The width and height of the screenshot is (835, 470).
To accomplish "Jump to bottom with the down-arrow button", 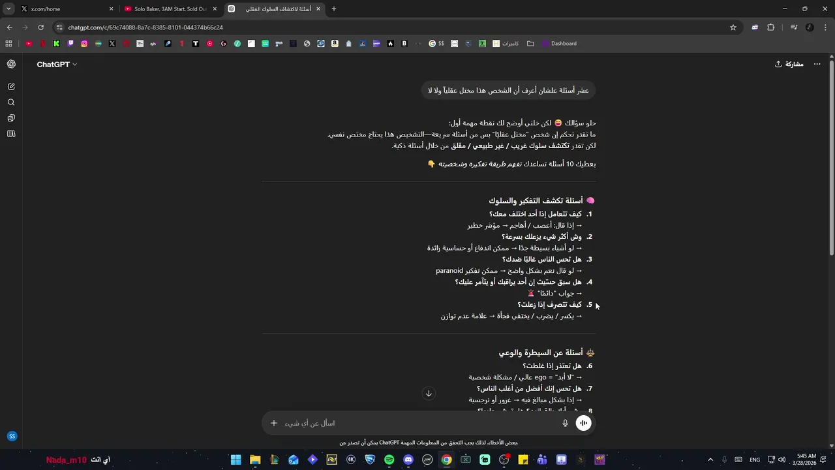I will click(x=429, y=393).
